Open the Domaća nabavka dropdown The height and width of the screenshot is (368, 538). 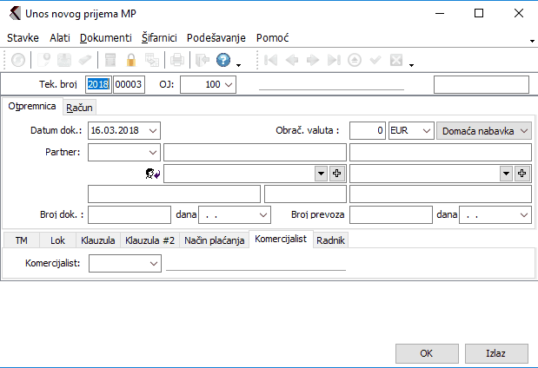click(523, 130)
